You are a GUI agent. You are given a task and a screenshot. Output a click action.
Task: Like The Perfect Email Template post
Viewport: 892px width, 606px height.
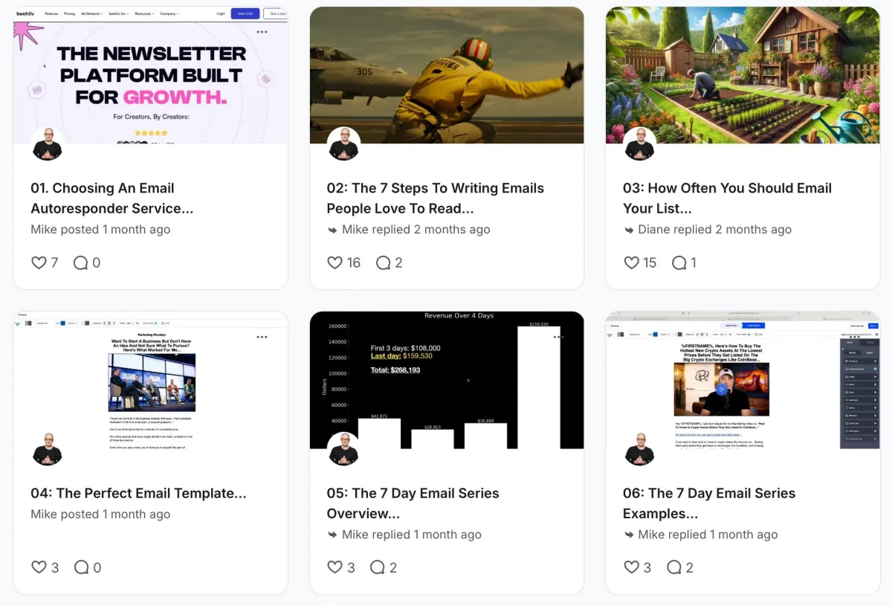coord(39,567)
